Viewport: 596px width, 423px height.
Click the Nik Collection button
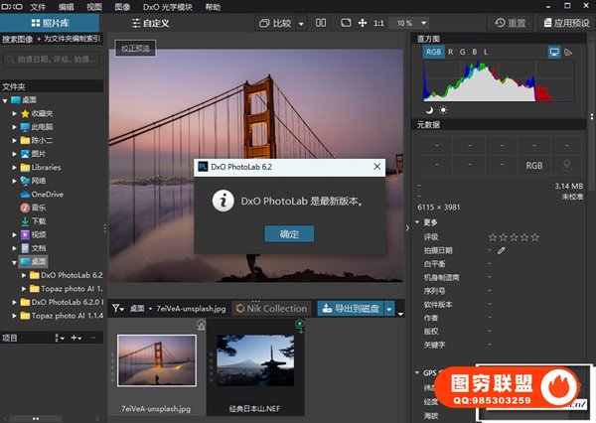coord(270,309)
